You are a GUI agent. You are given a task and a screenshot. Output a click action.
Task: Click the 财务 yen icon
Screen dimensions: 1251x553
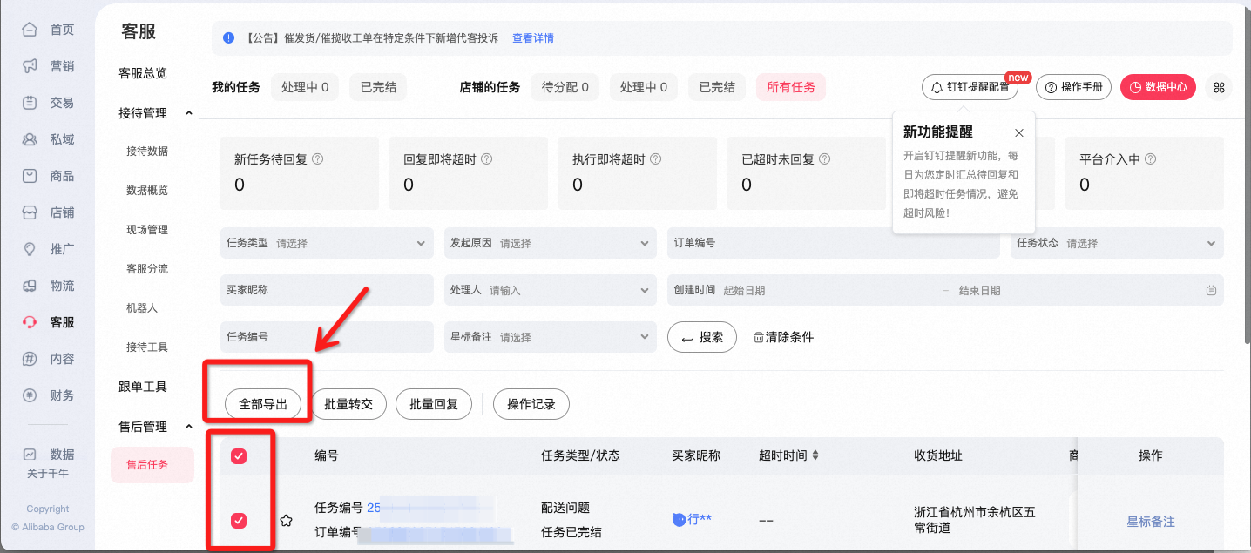pyautogui.click(x=30, y=395)
